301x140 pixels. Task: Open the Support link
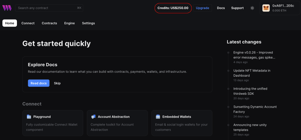coord(237,8)
